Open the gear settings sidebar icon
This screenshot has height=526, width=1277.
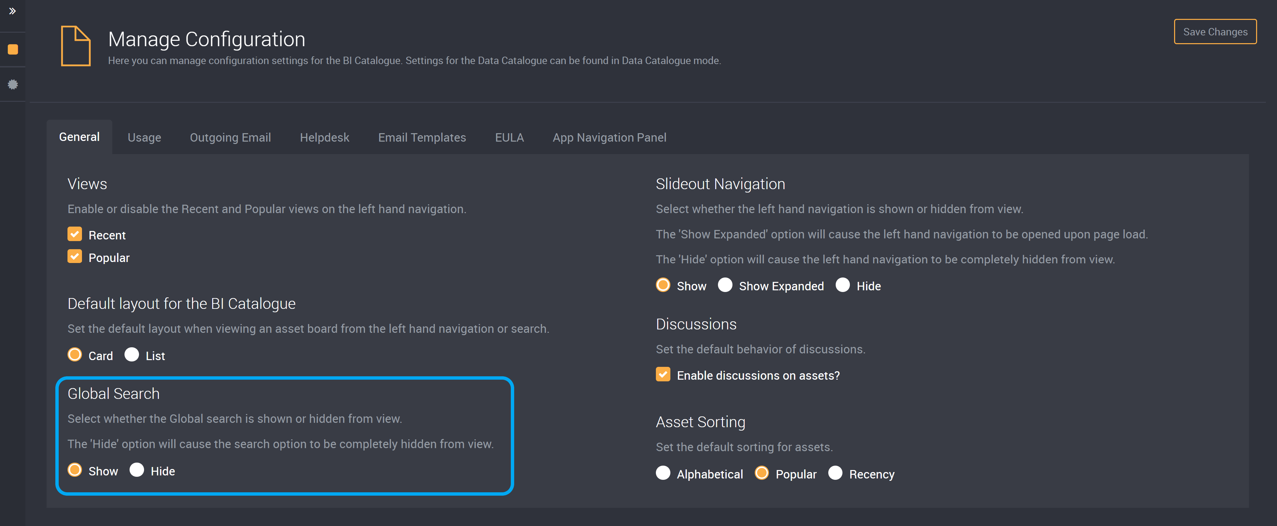[13, 84]
